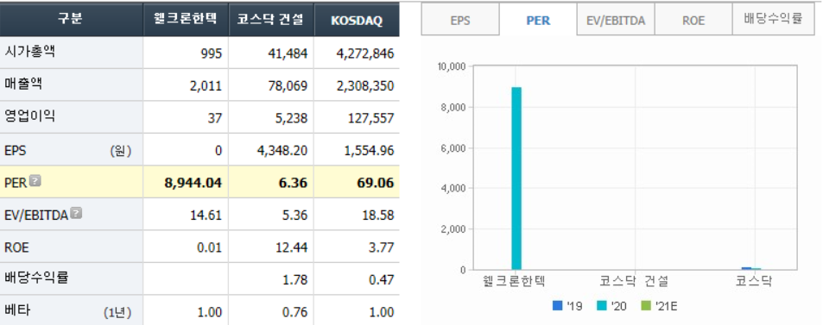The height and width of the screenshot is (325, 823).
Task: Click the 127,557 operating profit value
Action: click(x=371, y=118)
